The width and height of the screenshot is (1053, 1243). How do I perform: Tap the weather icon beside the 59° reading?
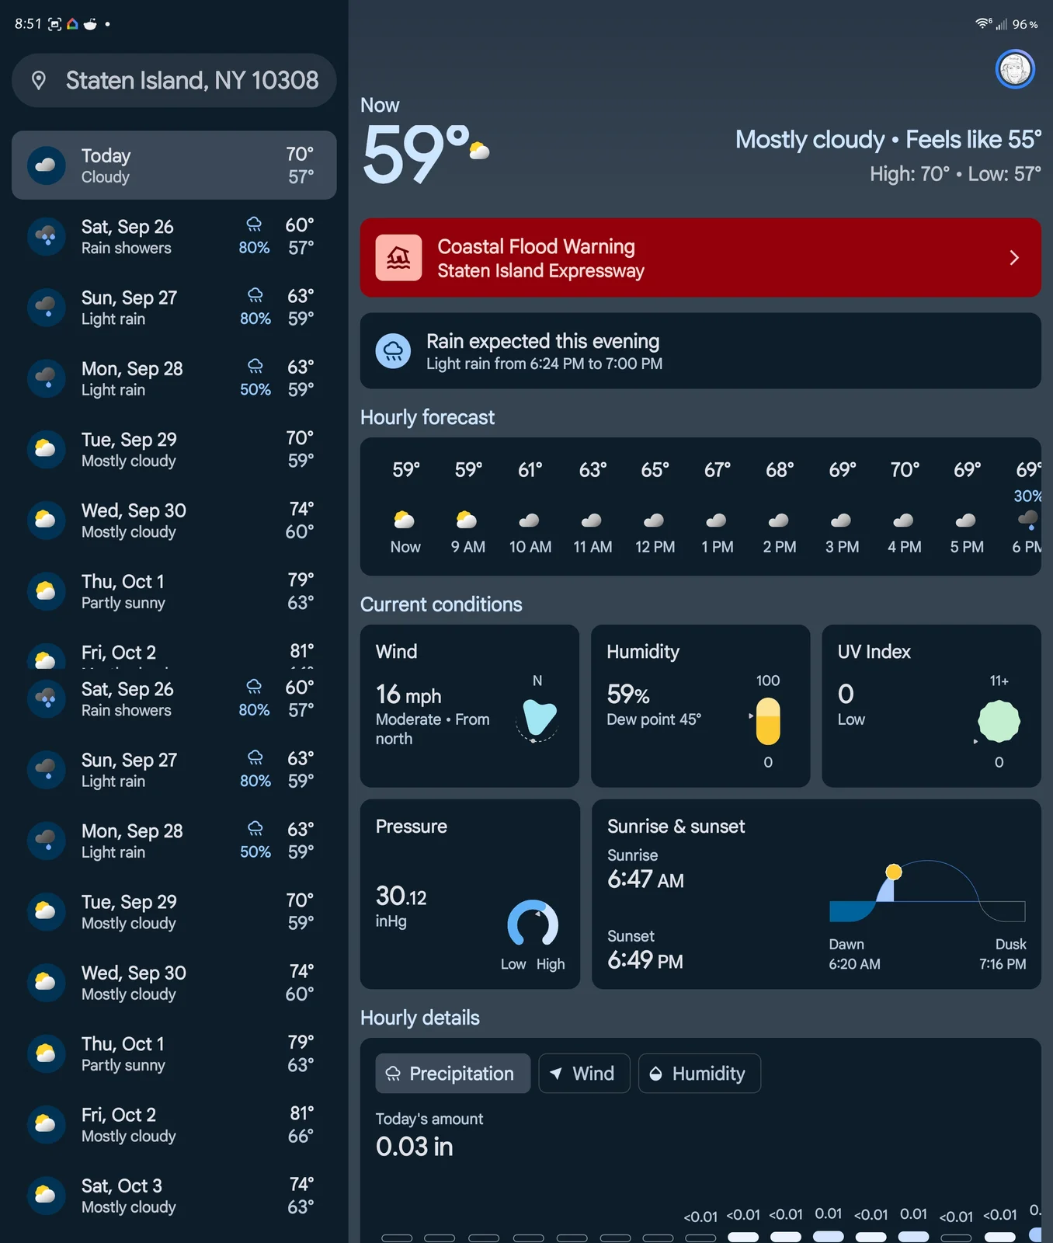point(479,150)
